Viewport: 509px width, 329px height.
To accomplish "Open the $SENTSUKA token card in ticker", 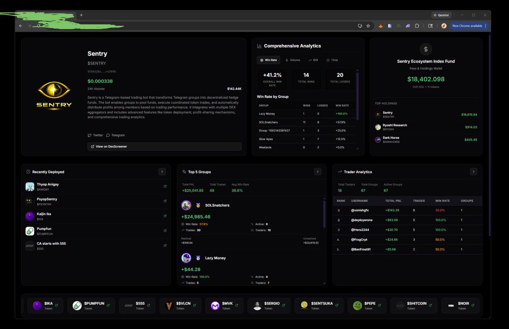I will tap(319, 306).
